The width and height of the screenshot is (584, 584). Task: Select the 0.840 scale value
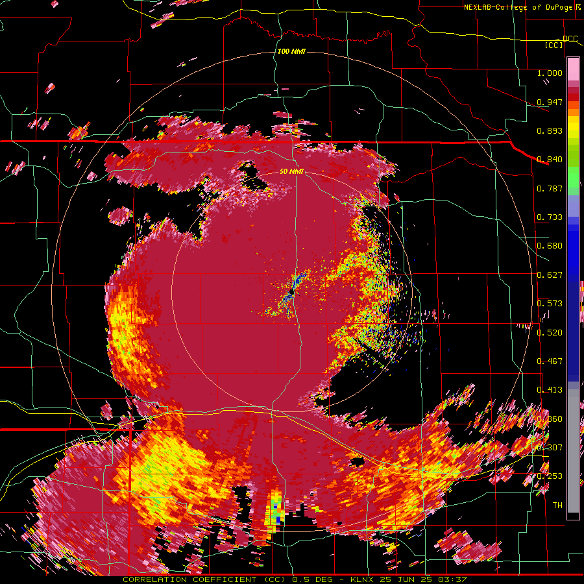coord(550,160)
